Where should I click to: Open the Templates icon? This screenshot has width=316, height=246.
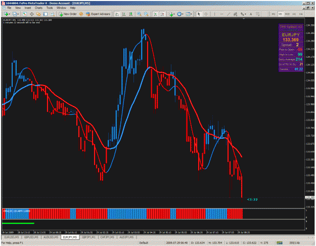point(188,14)
